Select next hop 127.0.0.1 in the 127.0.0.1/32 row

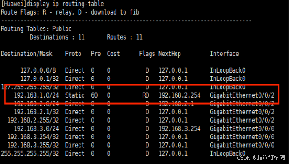(x=173, y=79)
